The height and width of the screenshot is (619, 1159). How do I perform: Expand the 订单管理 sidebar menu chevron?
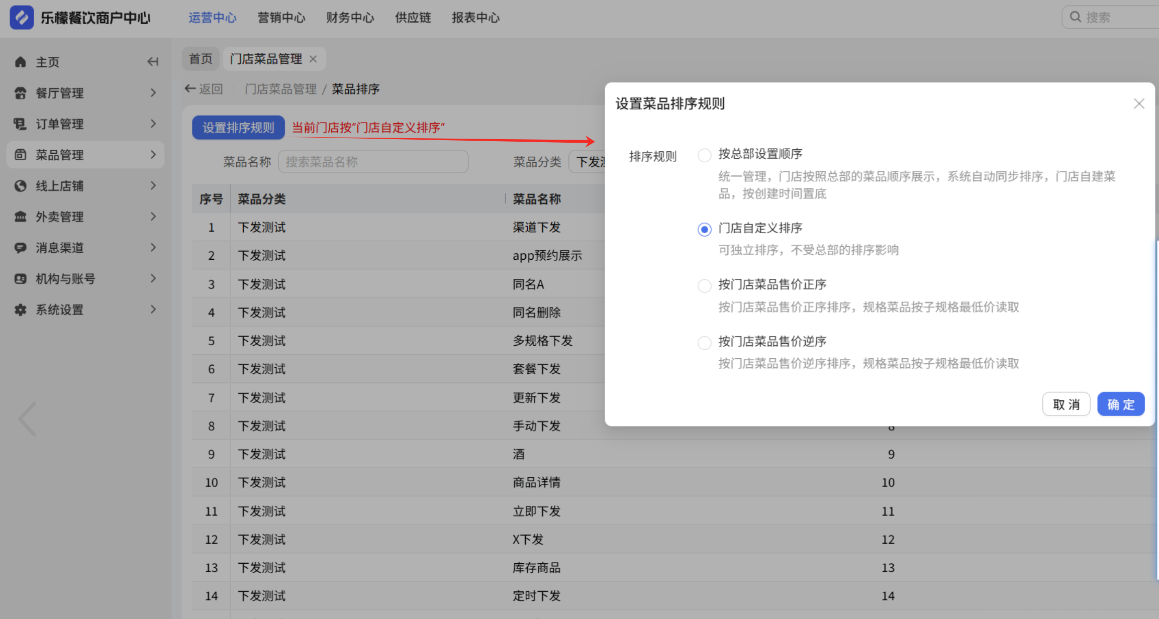(153, 124)
